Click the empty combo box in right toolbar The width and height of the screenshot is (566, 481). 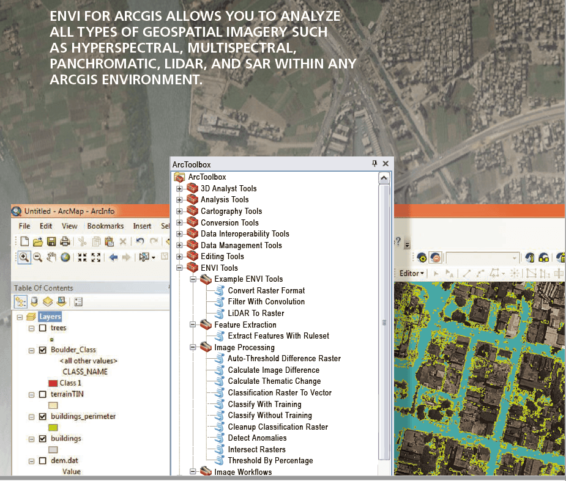point(483,258)
